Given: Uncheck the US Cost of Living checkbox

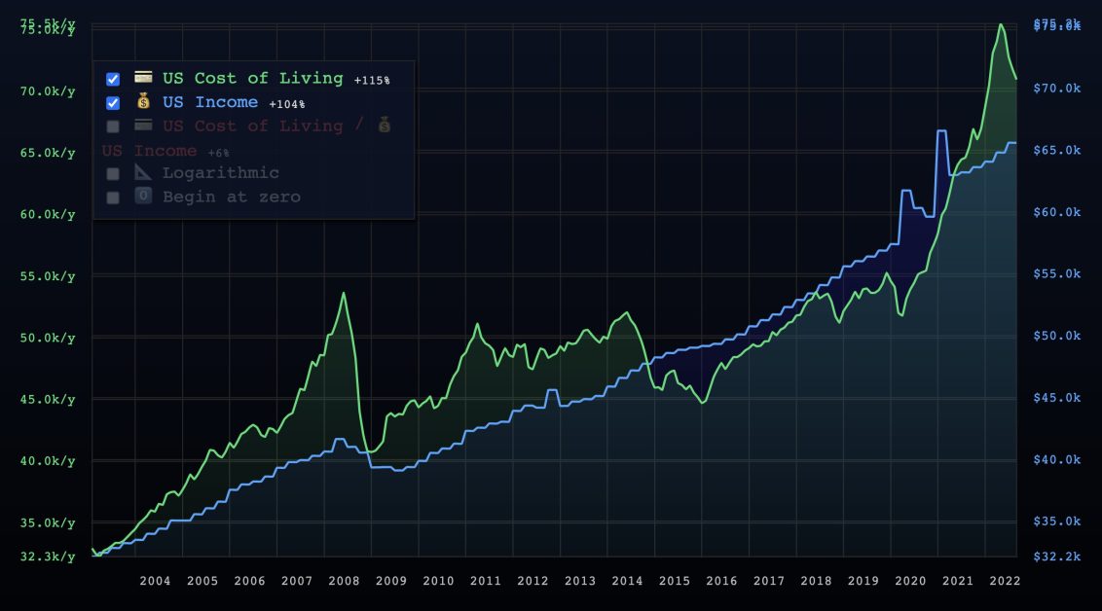Looking at the screenshot, I should 113,78.
